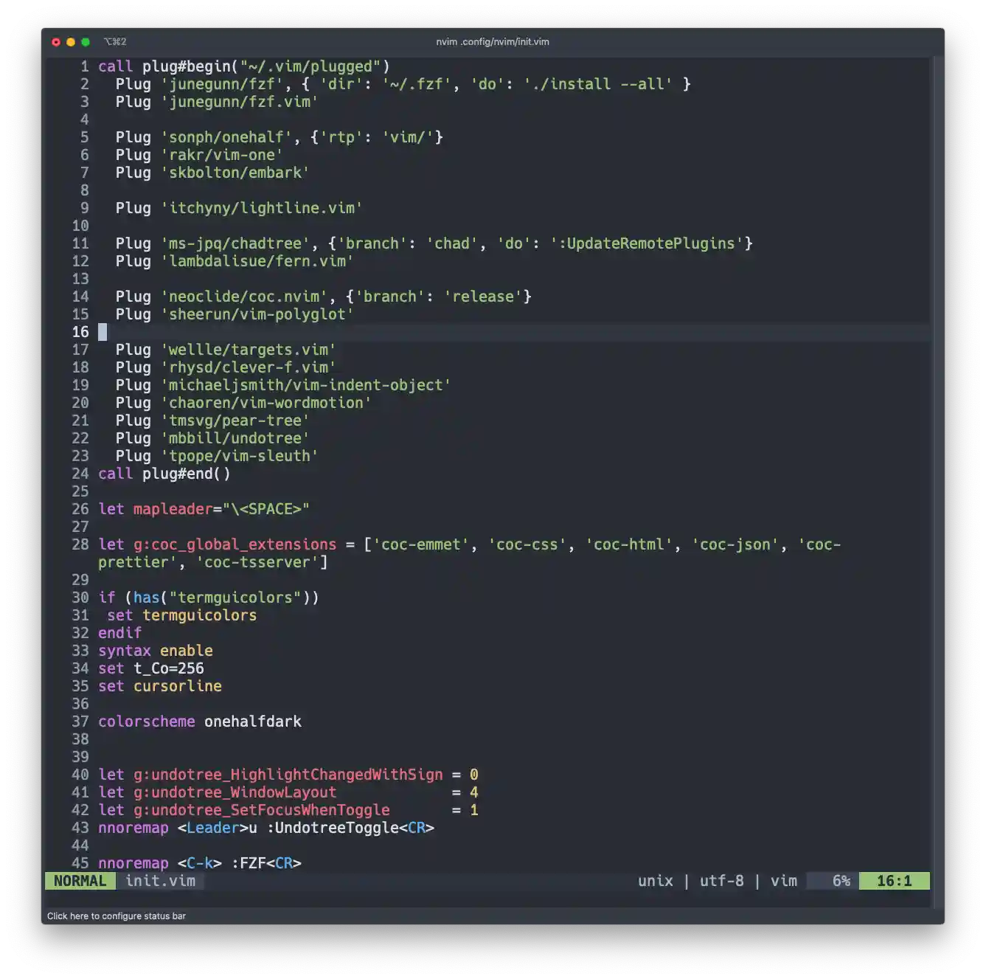986x979 pixels.
Task: Click 'mbbill/undotree' on line 22
Action: [235, 438]
